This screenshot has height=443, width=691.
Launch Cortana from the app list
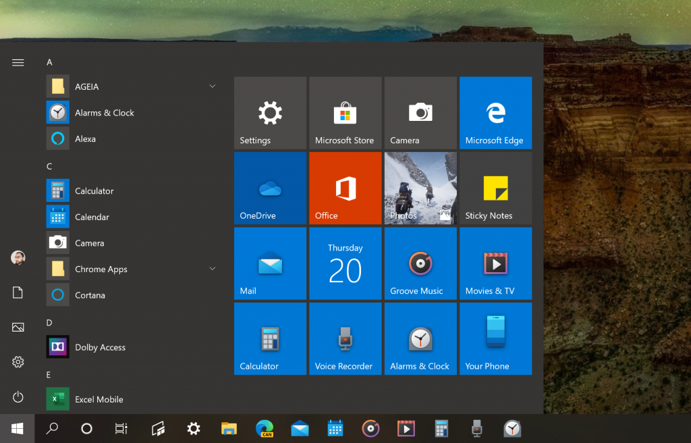pos(132,294)
